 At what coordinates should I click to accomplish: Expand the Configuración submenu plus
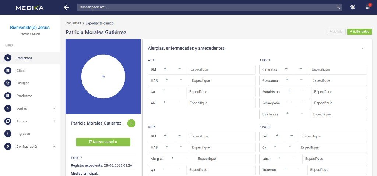54,147
